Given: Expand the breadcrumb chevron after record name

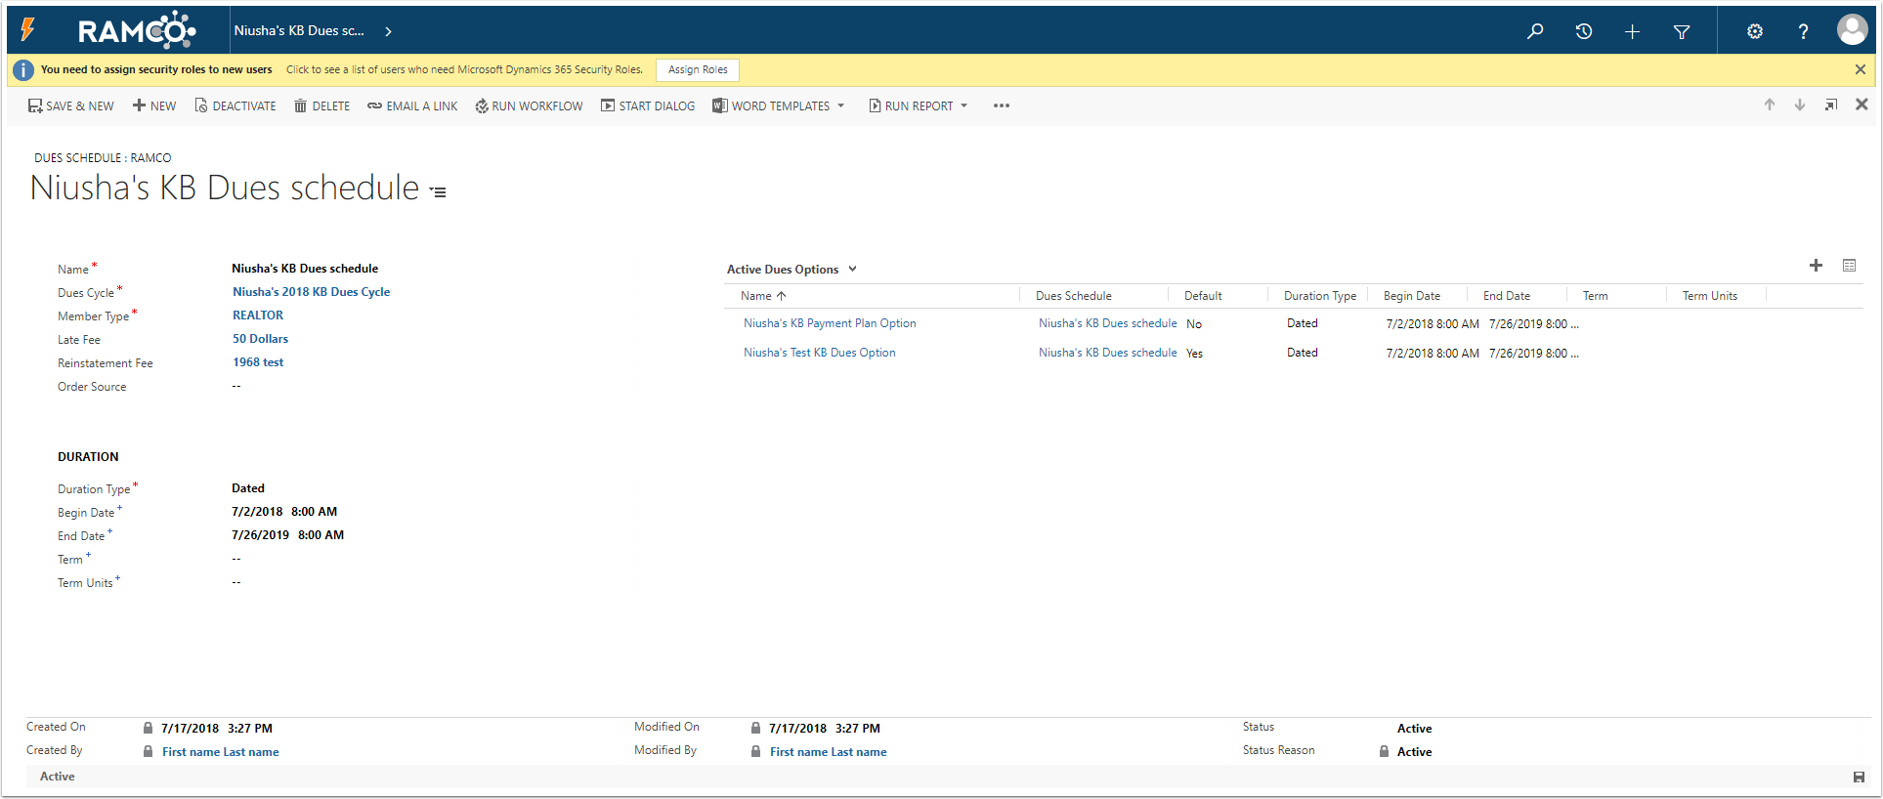Looking at the screenshot, I should 388,31.
